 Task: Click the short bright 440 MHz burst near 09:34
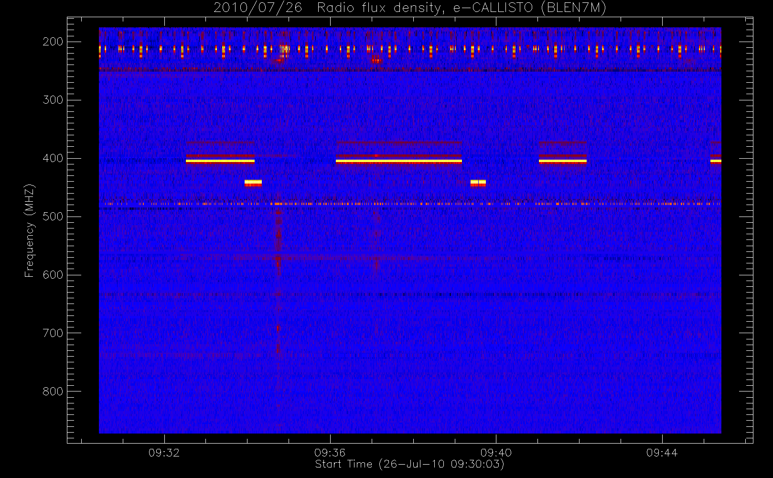pyautogui.click(x=253, y=182)
